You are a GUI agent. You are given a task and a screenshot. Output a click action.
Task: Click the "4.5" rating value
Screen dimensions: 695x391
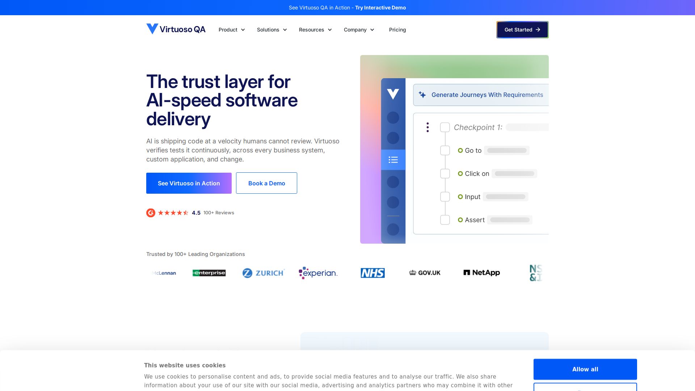coord(196,213)
